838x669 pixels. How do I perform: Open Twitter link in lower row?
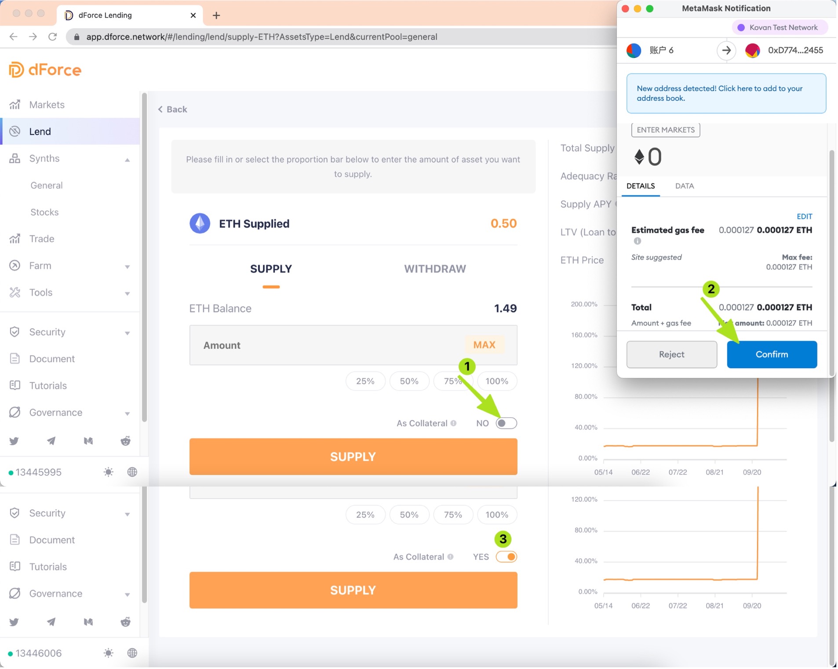pos(14,622)
